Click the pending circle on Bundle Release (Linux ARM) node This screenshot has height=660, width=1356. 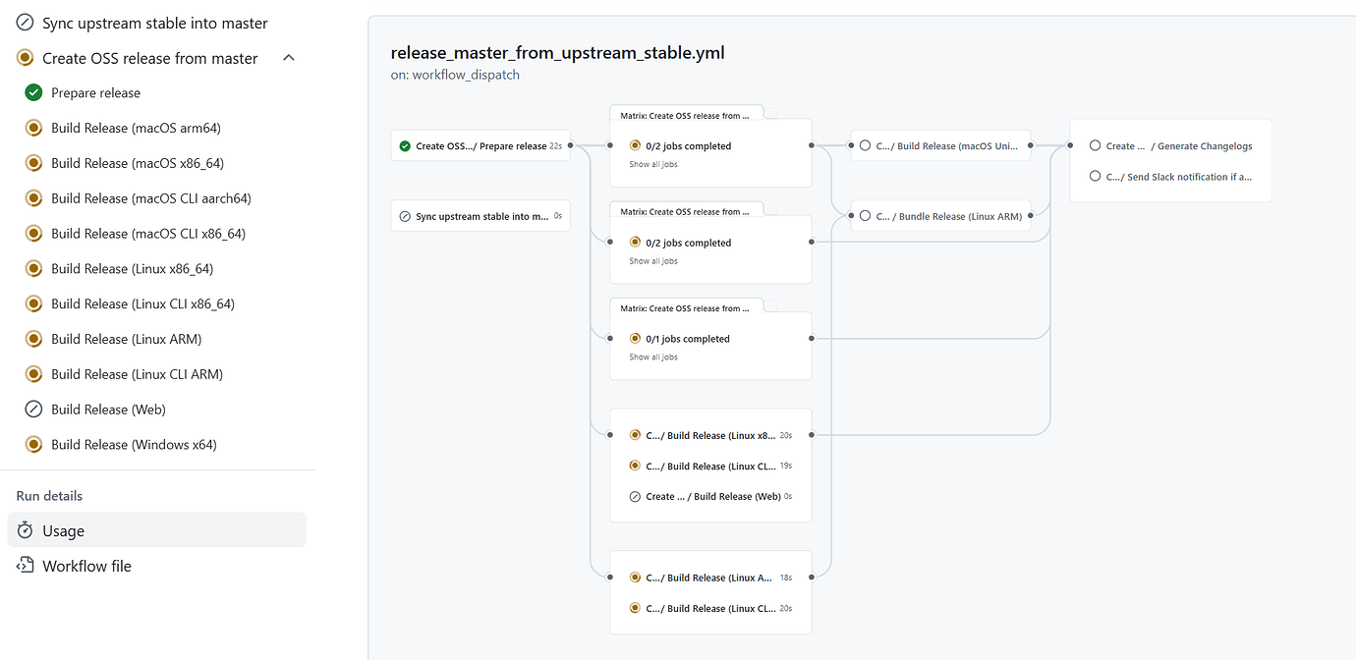point(865,216)
